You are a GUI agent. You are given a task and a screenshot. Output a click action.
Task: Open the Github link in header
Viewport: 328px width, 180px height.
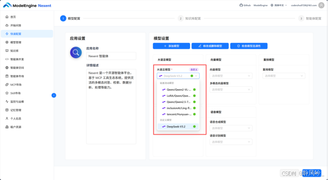tap(245, 5)
